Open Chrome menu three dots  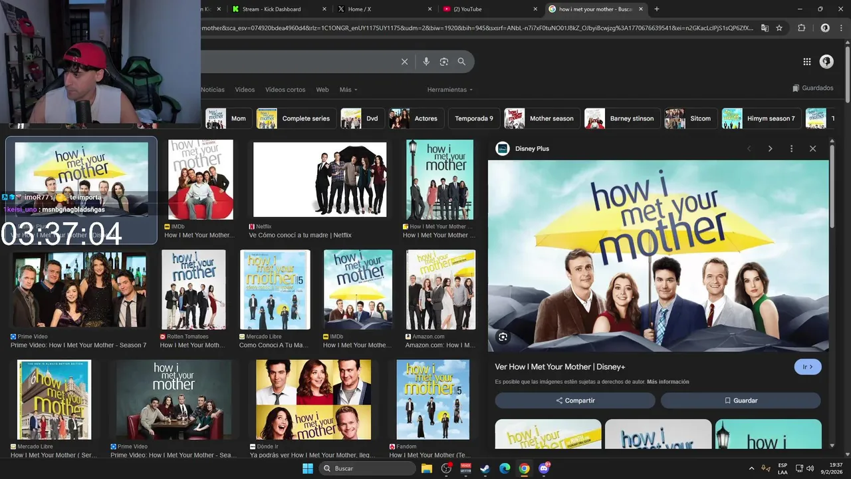coord(840,28)
